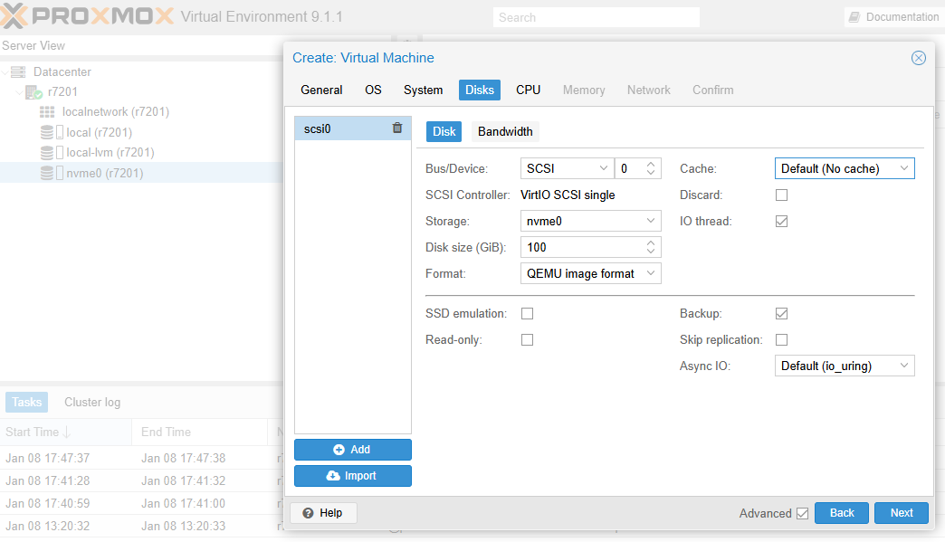Open Documentation via the book icon
Viewport: 945px width, 542px height.
854,17
